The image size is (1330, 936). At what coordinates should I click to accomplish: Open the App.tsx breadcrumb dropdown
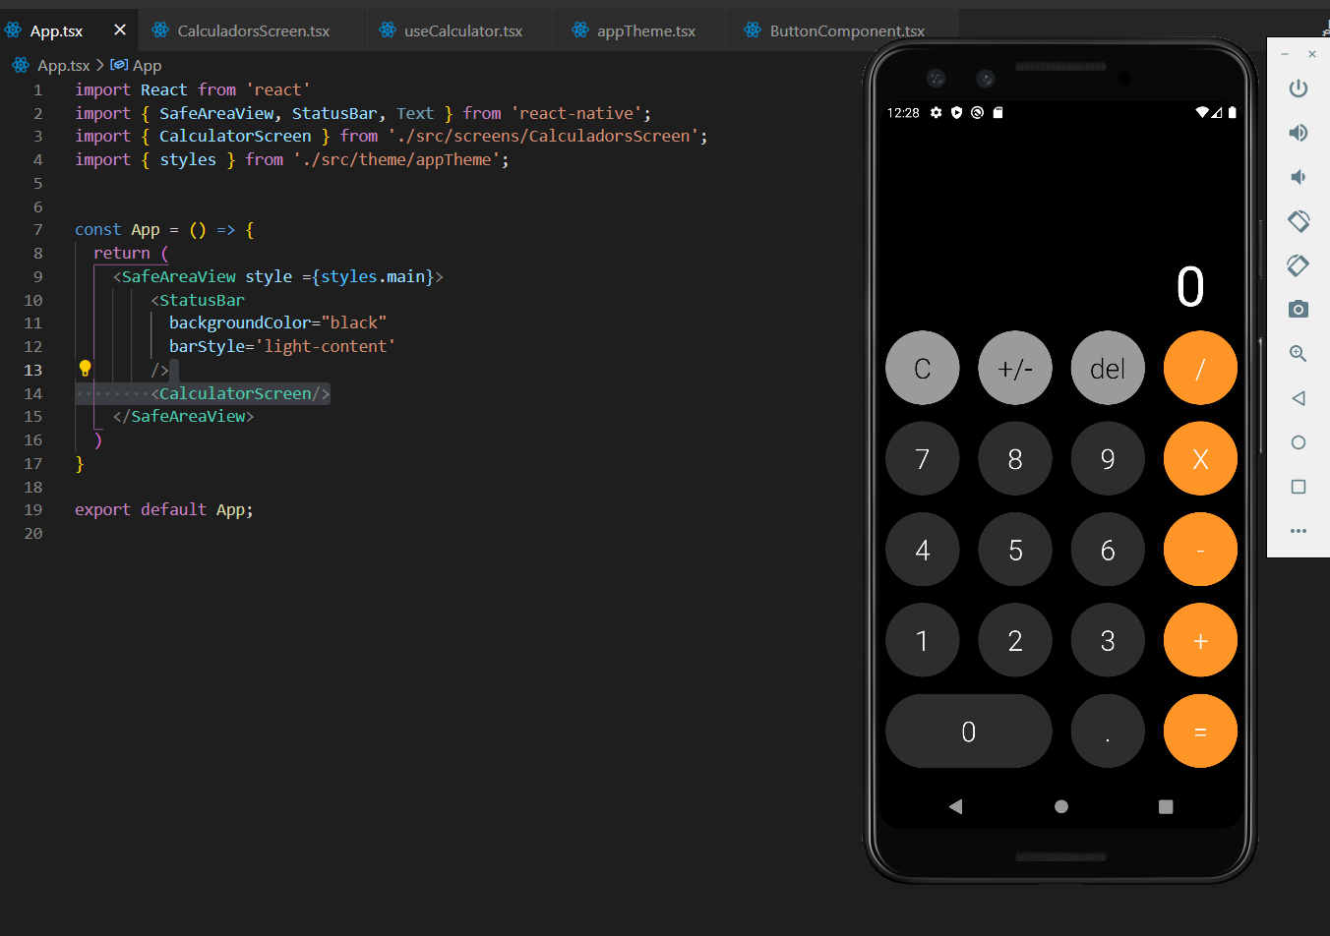(x=62, y=65)
